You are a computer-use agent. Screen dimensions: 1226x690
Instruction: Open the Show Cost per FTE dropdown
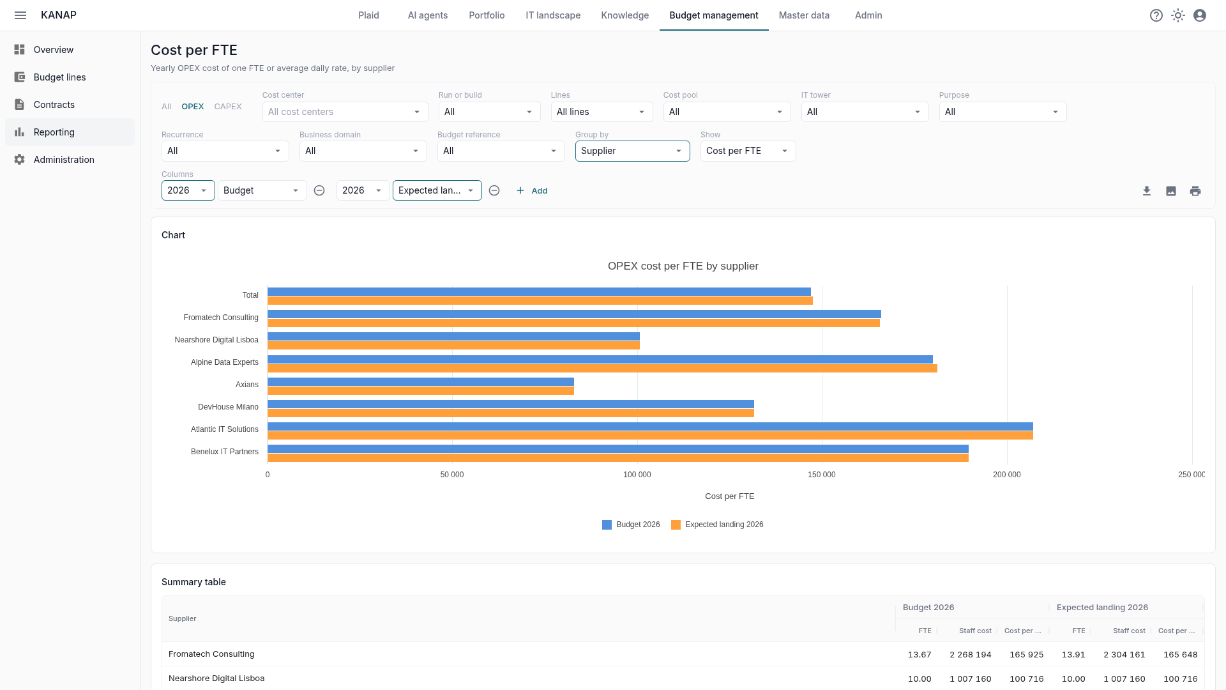pos(748,151)
